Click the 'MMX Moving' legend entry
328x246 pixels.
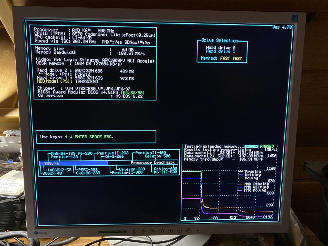255,190
